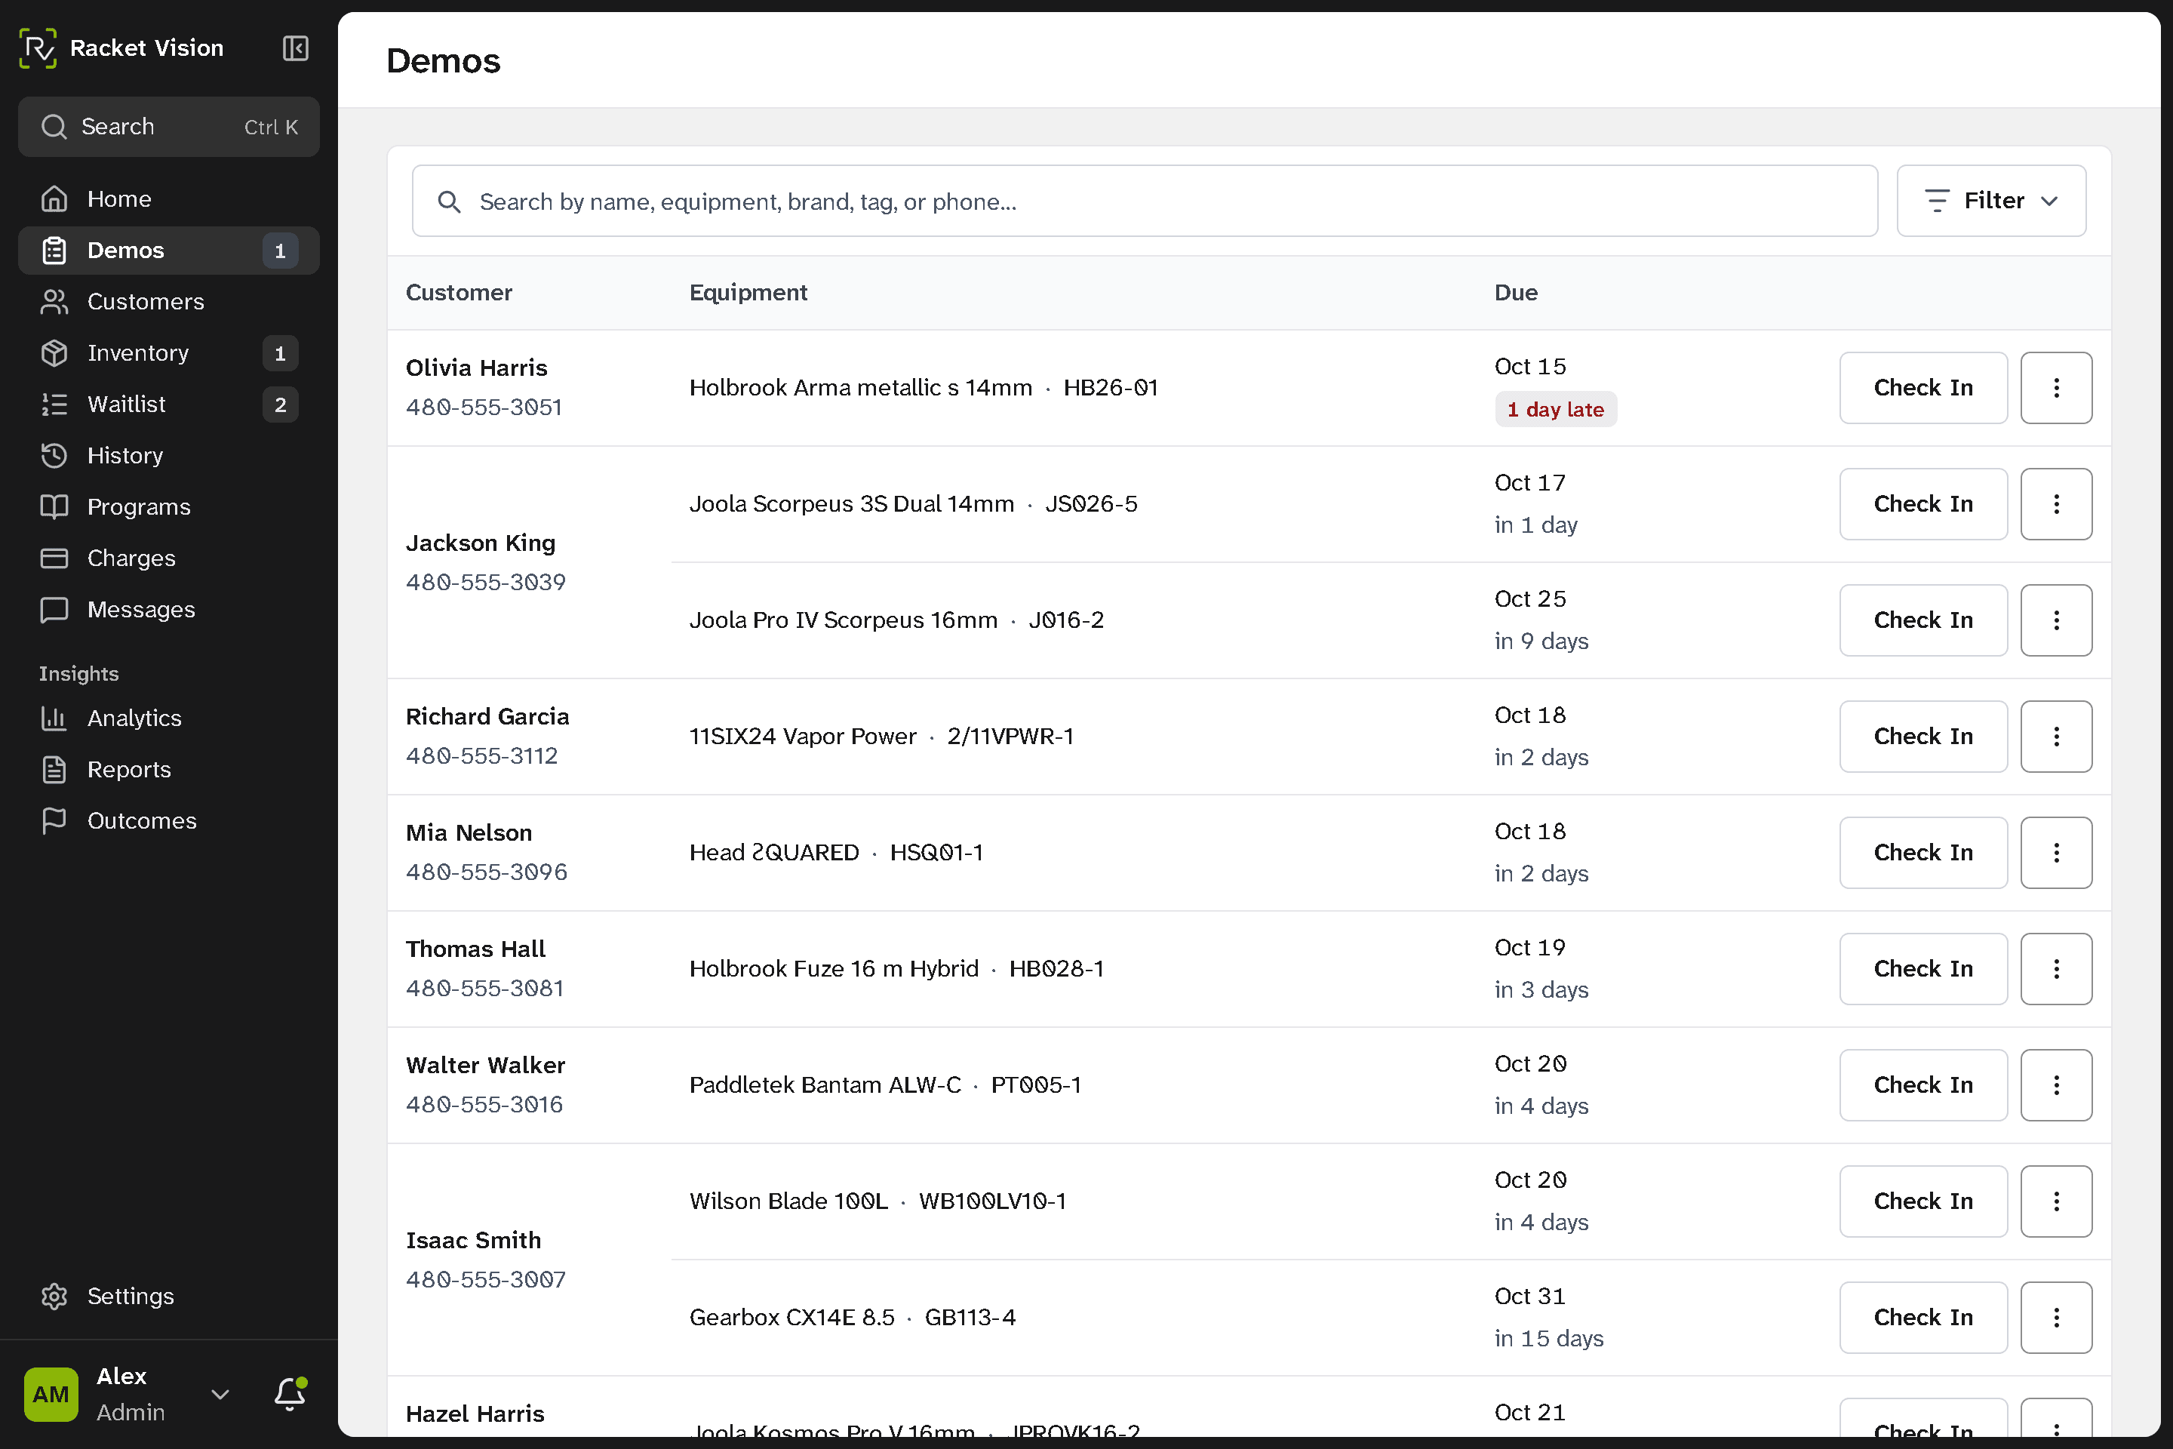
Task: Click the Analytics bar chart icon
Action: (54, 718)
